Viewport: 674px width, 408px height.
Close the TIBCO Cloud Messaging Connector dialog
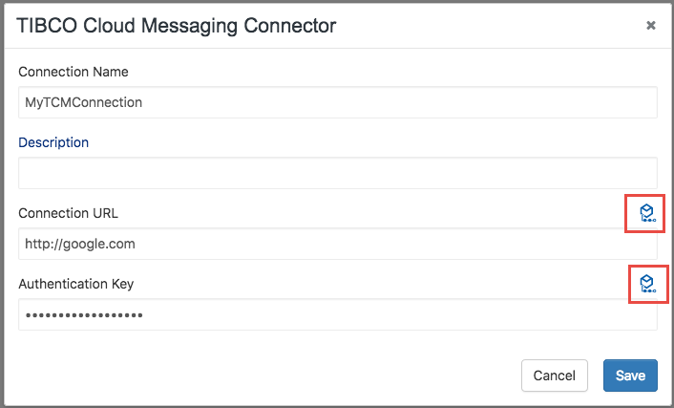click(x=651, y=26)
